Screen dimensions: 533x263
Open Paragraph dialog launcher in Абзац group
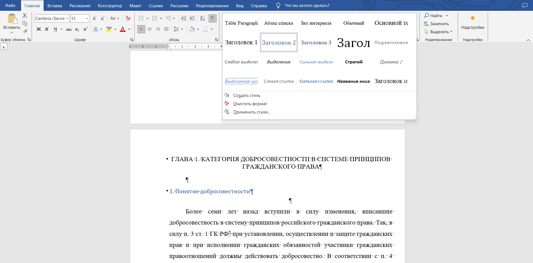point(217,40)
